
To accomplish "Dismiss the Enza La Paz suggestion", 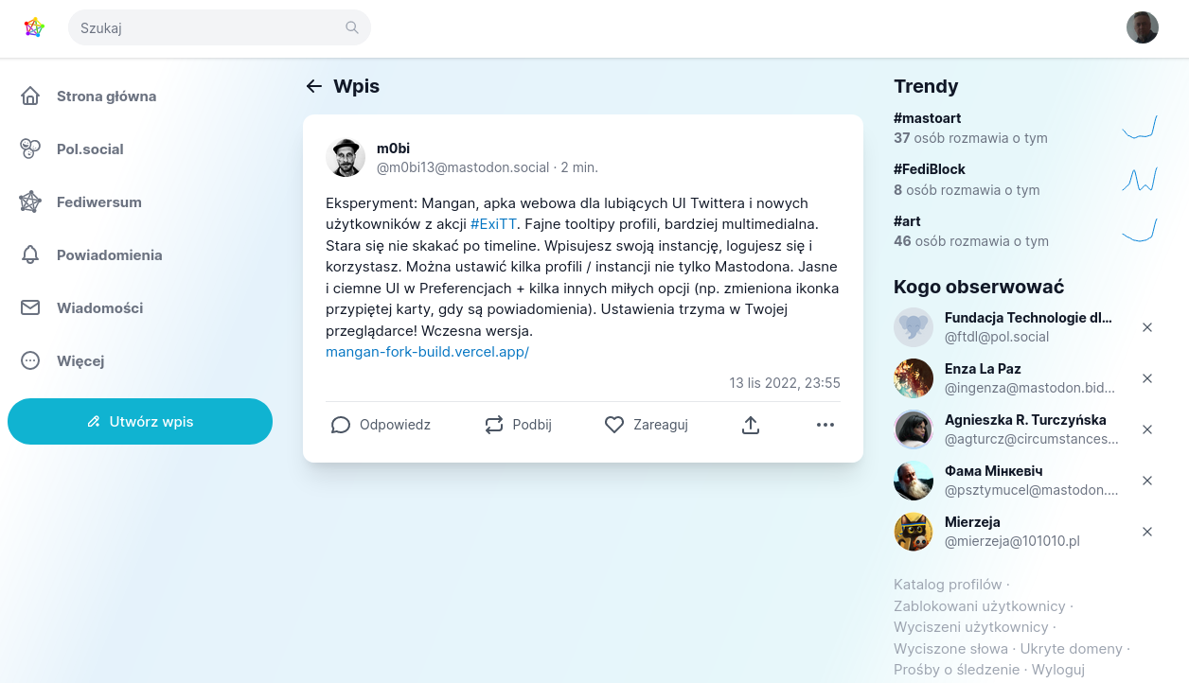I will [1147, 378].
